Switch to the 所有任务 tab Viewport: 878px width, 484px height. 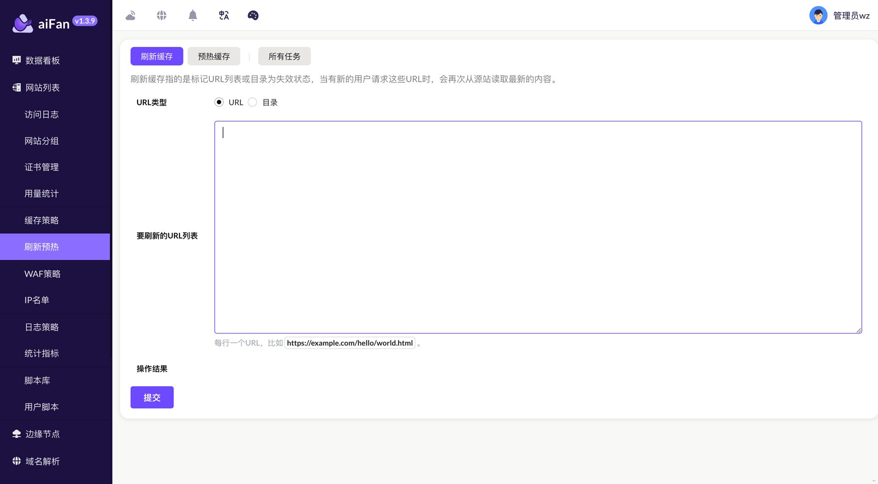[284, 57]
